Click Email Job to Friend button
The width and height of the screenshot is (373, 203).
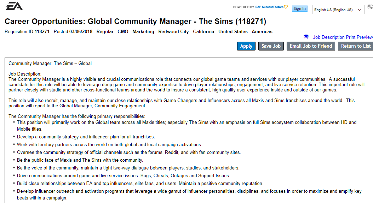(x=311, y=46)
